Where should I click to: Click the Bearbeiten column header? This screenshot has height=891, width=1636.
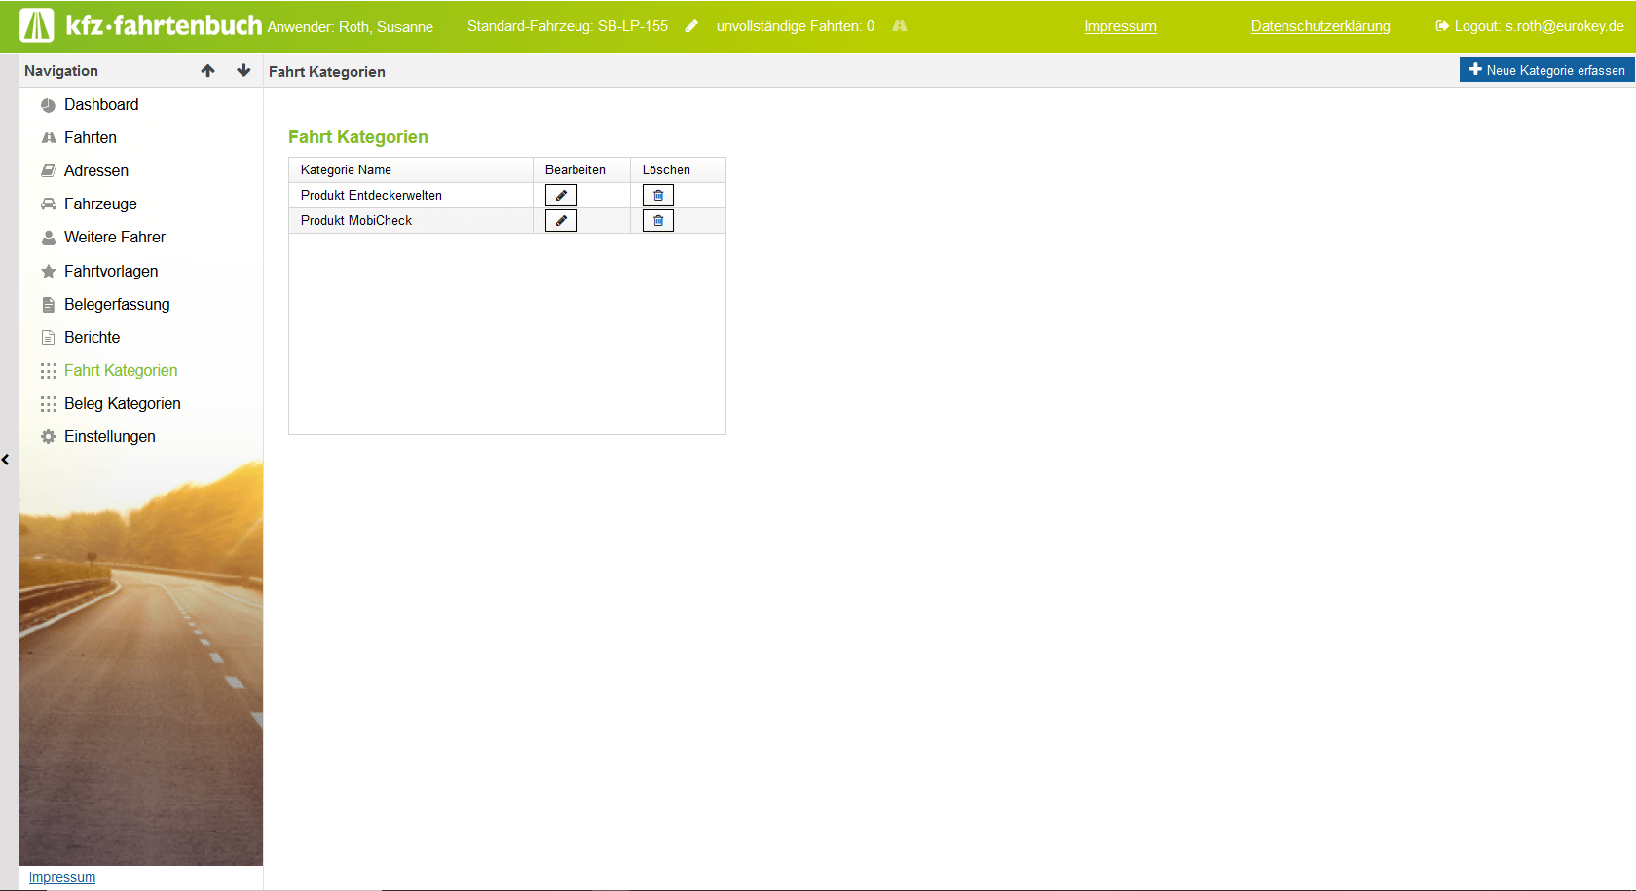[581, 169]
